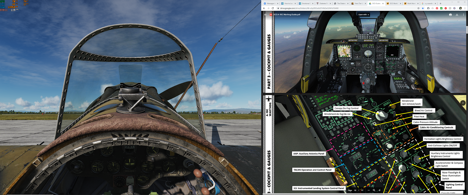Viewport: 468px width, 195px height.
Task: Bookmark this page with star icon
Action: coord(423,8)
